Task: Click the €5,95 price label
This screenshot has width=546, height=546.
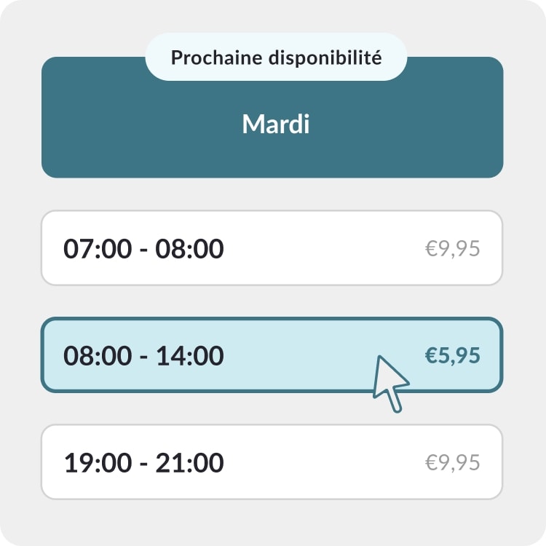Action: [452, 355]
